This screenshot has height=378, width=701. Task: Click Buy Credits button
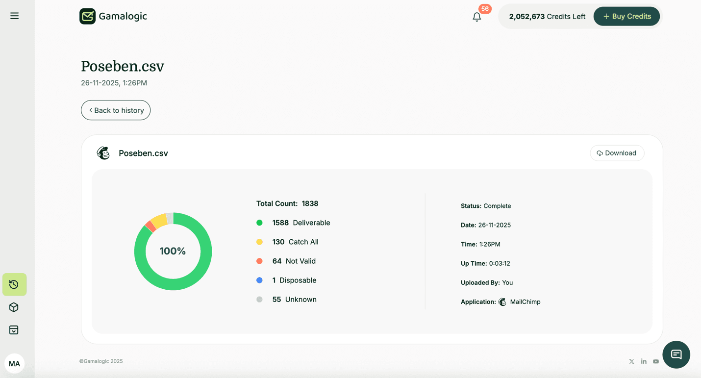(x=626, y=16)
